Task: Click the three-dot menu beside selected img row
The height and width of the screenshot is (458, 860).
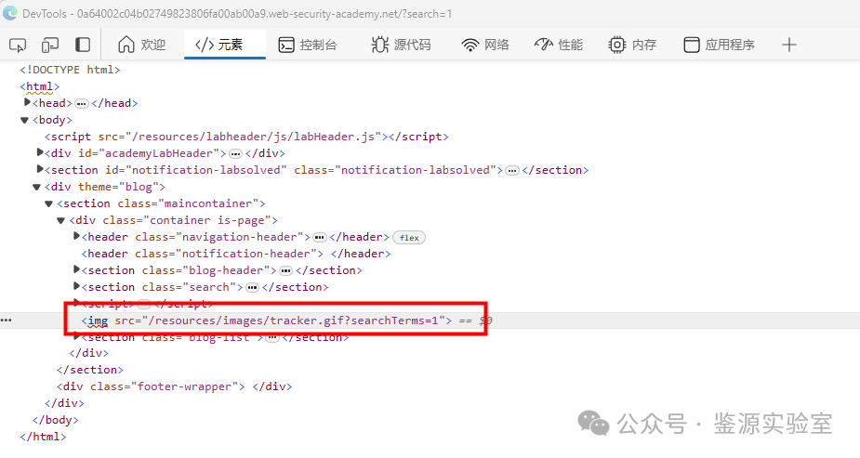Action: tap(7, 321)
